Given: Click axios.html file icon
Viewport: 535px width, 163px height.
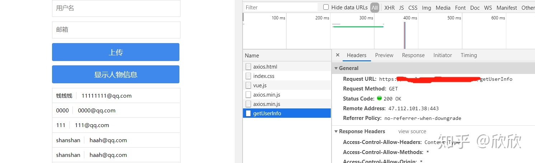Looking at the screenshot, I should pos(248,66).
